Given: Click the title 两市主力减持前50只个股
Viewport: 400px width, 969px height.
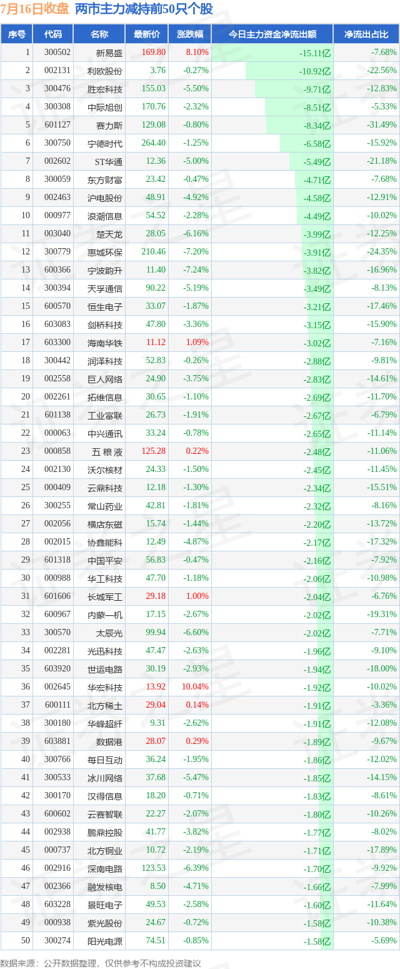Looking at the screenshot, I should 144,9.
